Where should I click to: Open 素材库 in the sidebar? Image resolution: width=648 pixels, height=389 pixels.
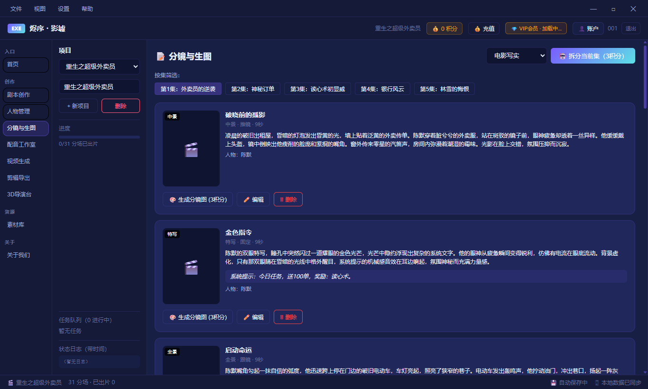pos(26,225)
